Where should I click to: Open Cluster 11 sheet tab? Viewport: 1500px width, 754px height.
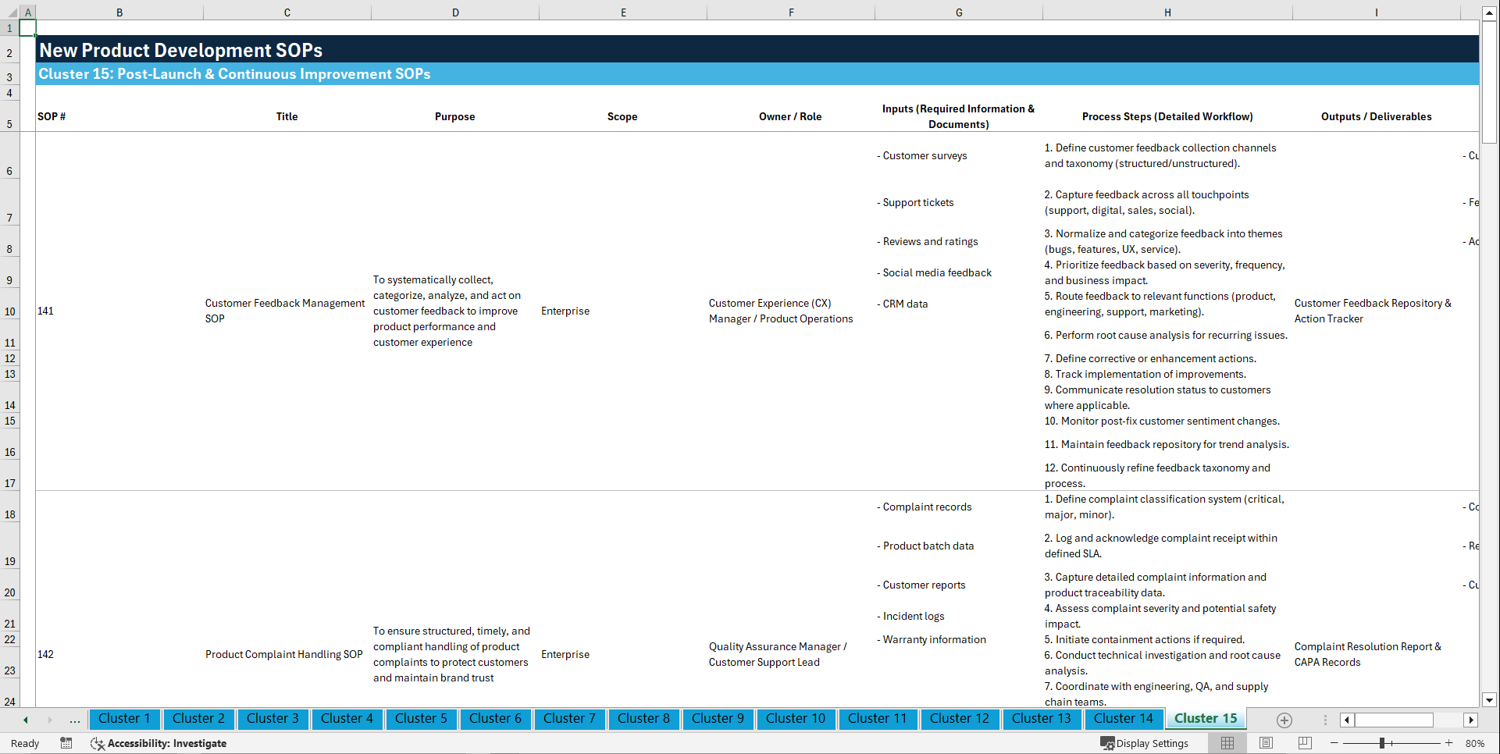(x=878, y=719)
